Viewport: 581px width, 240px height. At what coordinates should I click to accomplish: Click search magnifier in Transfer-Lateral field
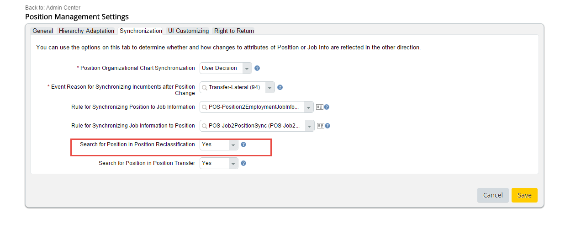[x=205, y=87]
